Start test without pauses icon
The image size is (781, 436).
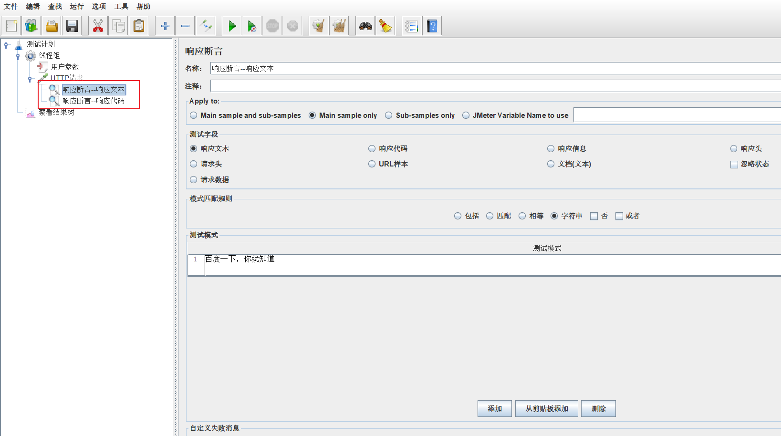pos(252,26)
